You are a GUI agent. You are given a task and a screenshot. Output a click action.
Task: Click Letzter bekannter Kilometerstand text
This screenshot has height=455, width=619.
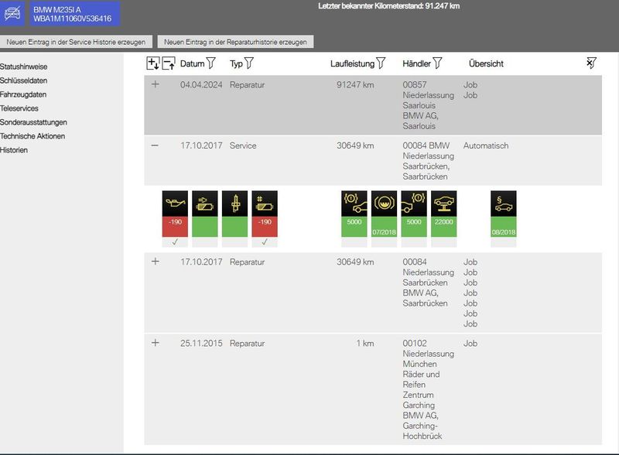tap(389, 6)
